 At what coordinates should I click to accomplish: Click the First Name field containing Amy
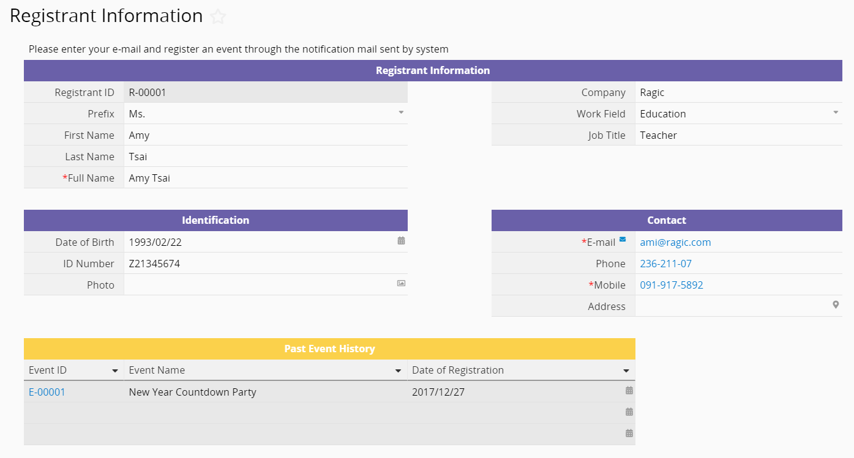coord(265,135)
